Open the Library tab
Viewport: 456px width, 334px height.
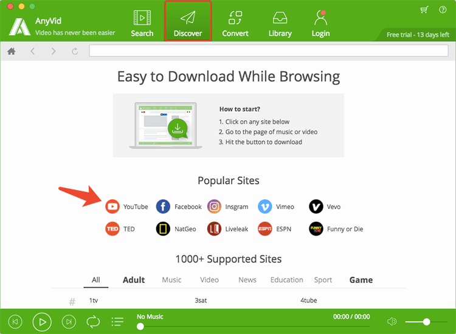[x=280, y=23]
